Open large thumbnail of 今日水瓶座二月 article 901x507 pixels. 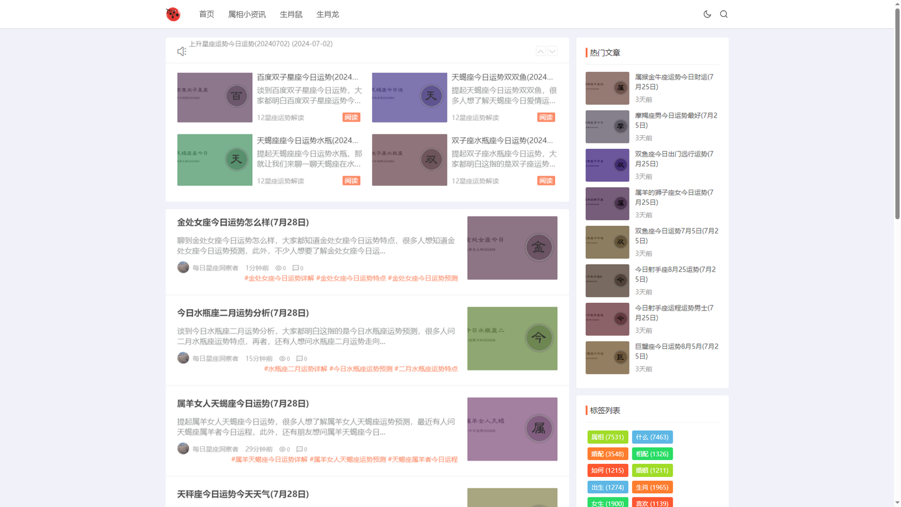pyautogui.click(x=512, y=339)
